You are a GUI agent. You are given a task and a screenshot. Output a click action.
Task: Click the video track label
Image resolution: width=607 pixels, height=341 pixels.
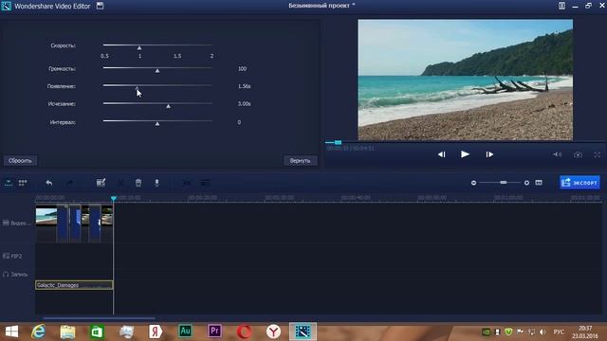pos(17,224)
